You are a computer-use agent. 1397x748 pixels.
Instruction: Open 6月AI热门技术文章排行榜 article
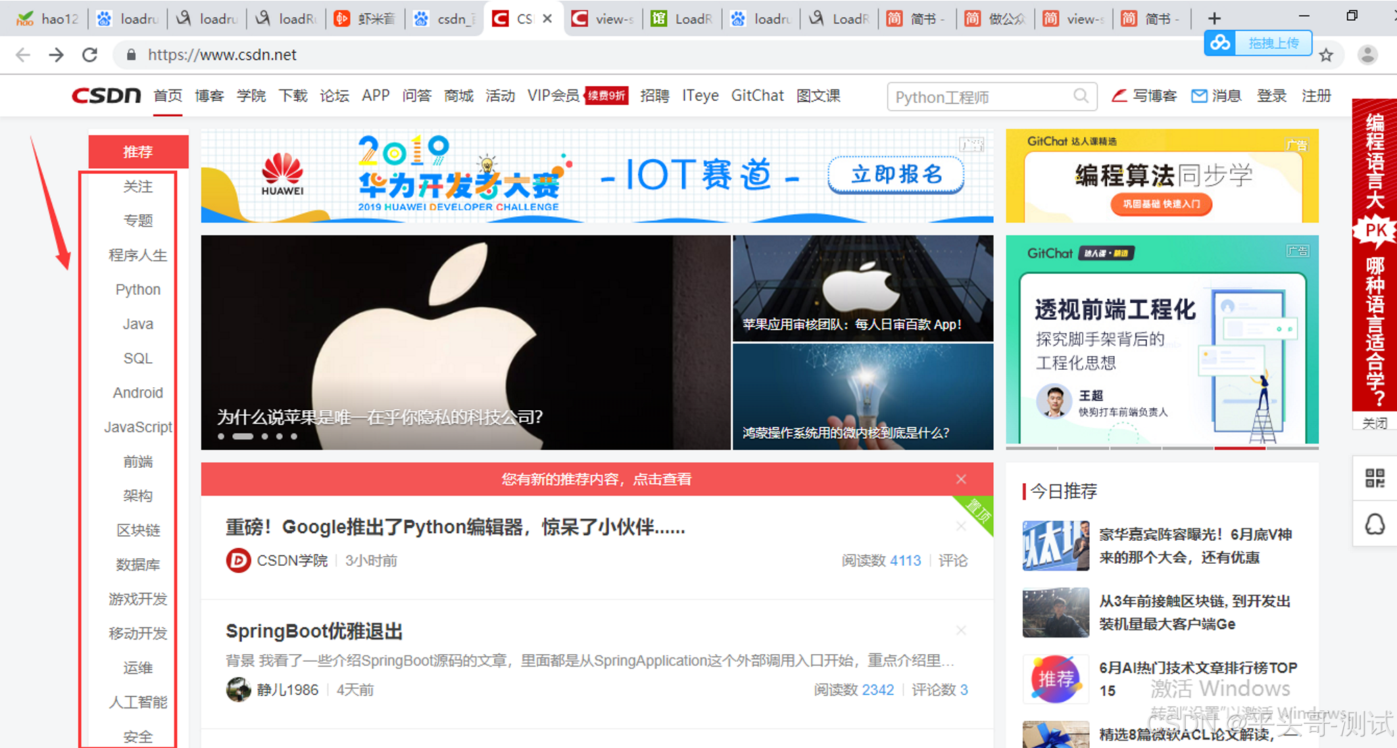(x=1198, y=678)
